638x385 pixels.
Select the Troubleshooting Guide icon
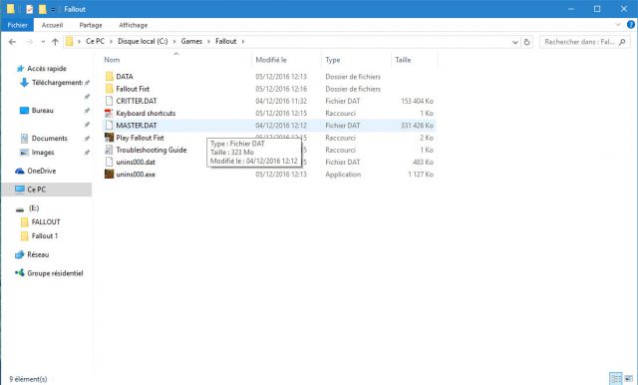click(109, 150)
